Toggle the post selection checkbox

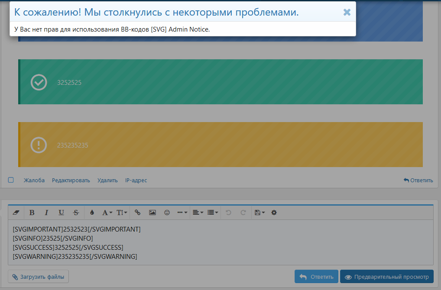tap(11, 180)
